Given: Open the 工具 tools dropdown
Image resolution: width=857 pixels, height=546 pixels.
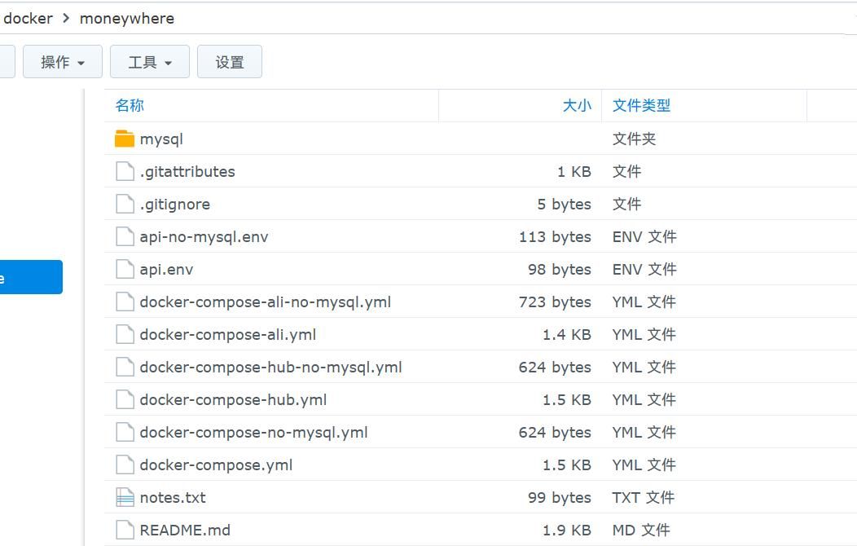Looking at the screenshot, I should coord(149,61).
